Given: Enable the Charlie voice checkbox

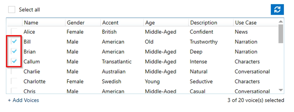Looking at the screenshot, I should (x=14, y=71).
